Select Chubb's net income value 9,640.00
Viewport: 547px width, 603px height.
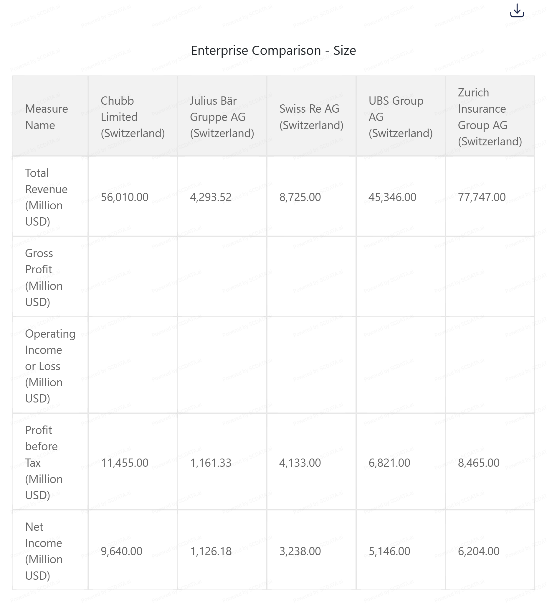[122, 551]
